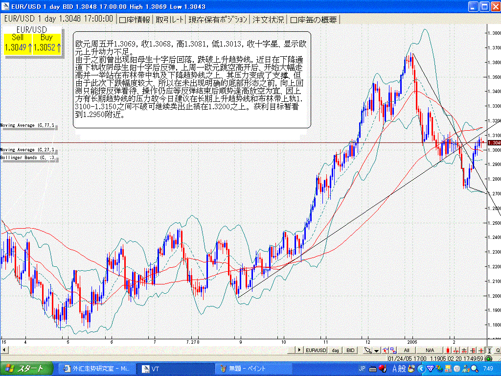The width and height of the screenshot is (501, 376).
Task: Click the N/A button in toolbar
Action: point(430,351)
